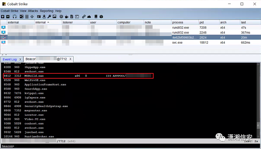The width and height of the screenshot is (261, 149).
Task: Sort sessions by note column
Action: (158, 22)
